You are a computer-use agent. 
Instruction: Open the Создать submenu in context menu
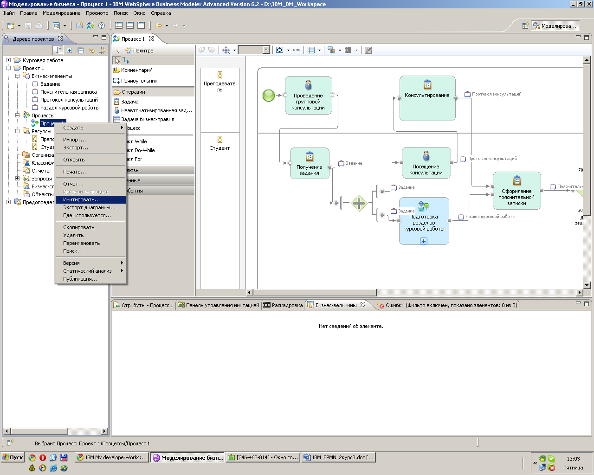[x=90, y=128]
